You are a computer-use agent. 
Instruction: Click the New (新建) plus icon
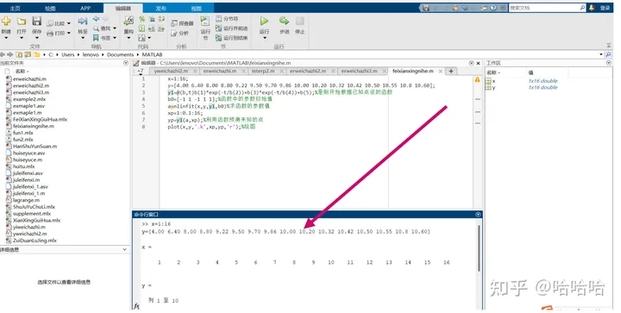pos(6,21)
